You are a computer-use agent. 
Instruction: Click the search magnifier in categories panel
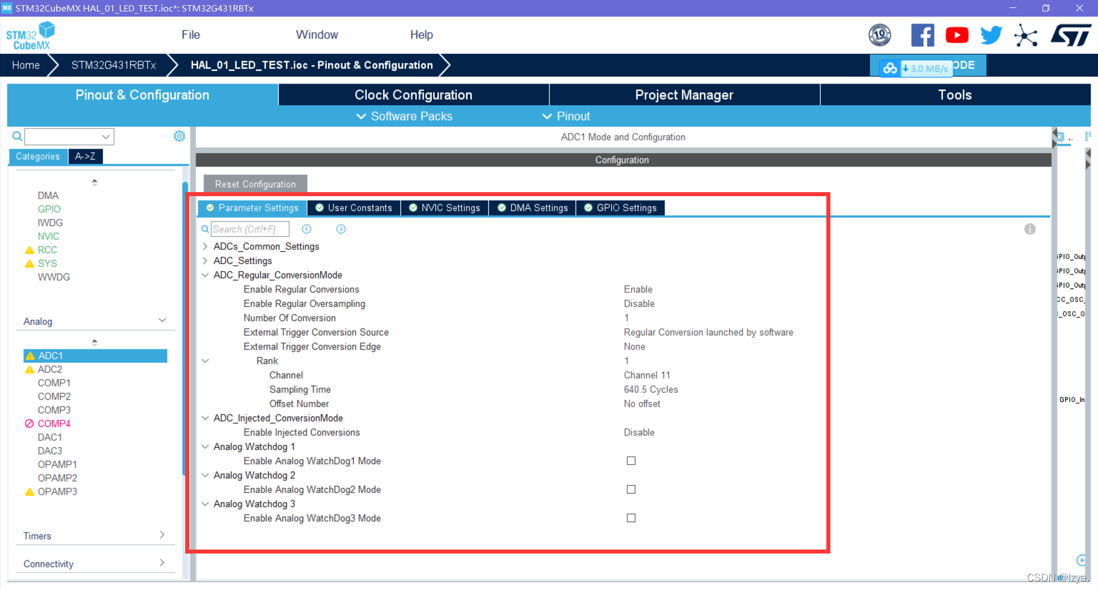pos(17,136)
